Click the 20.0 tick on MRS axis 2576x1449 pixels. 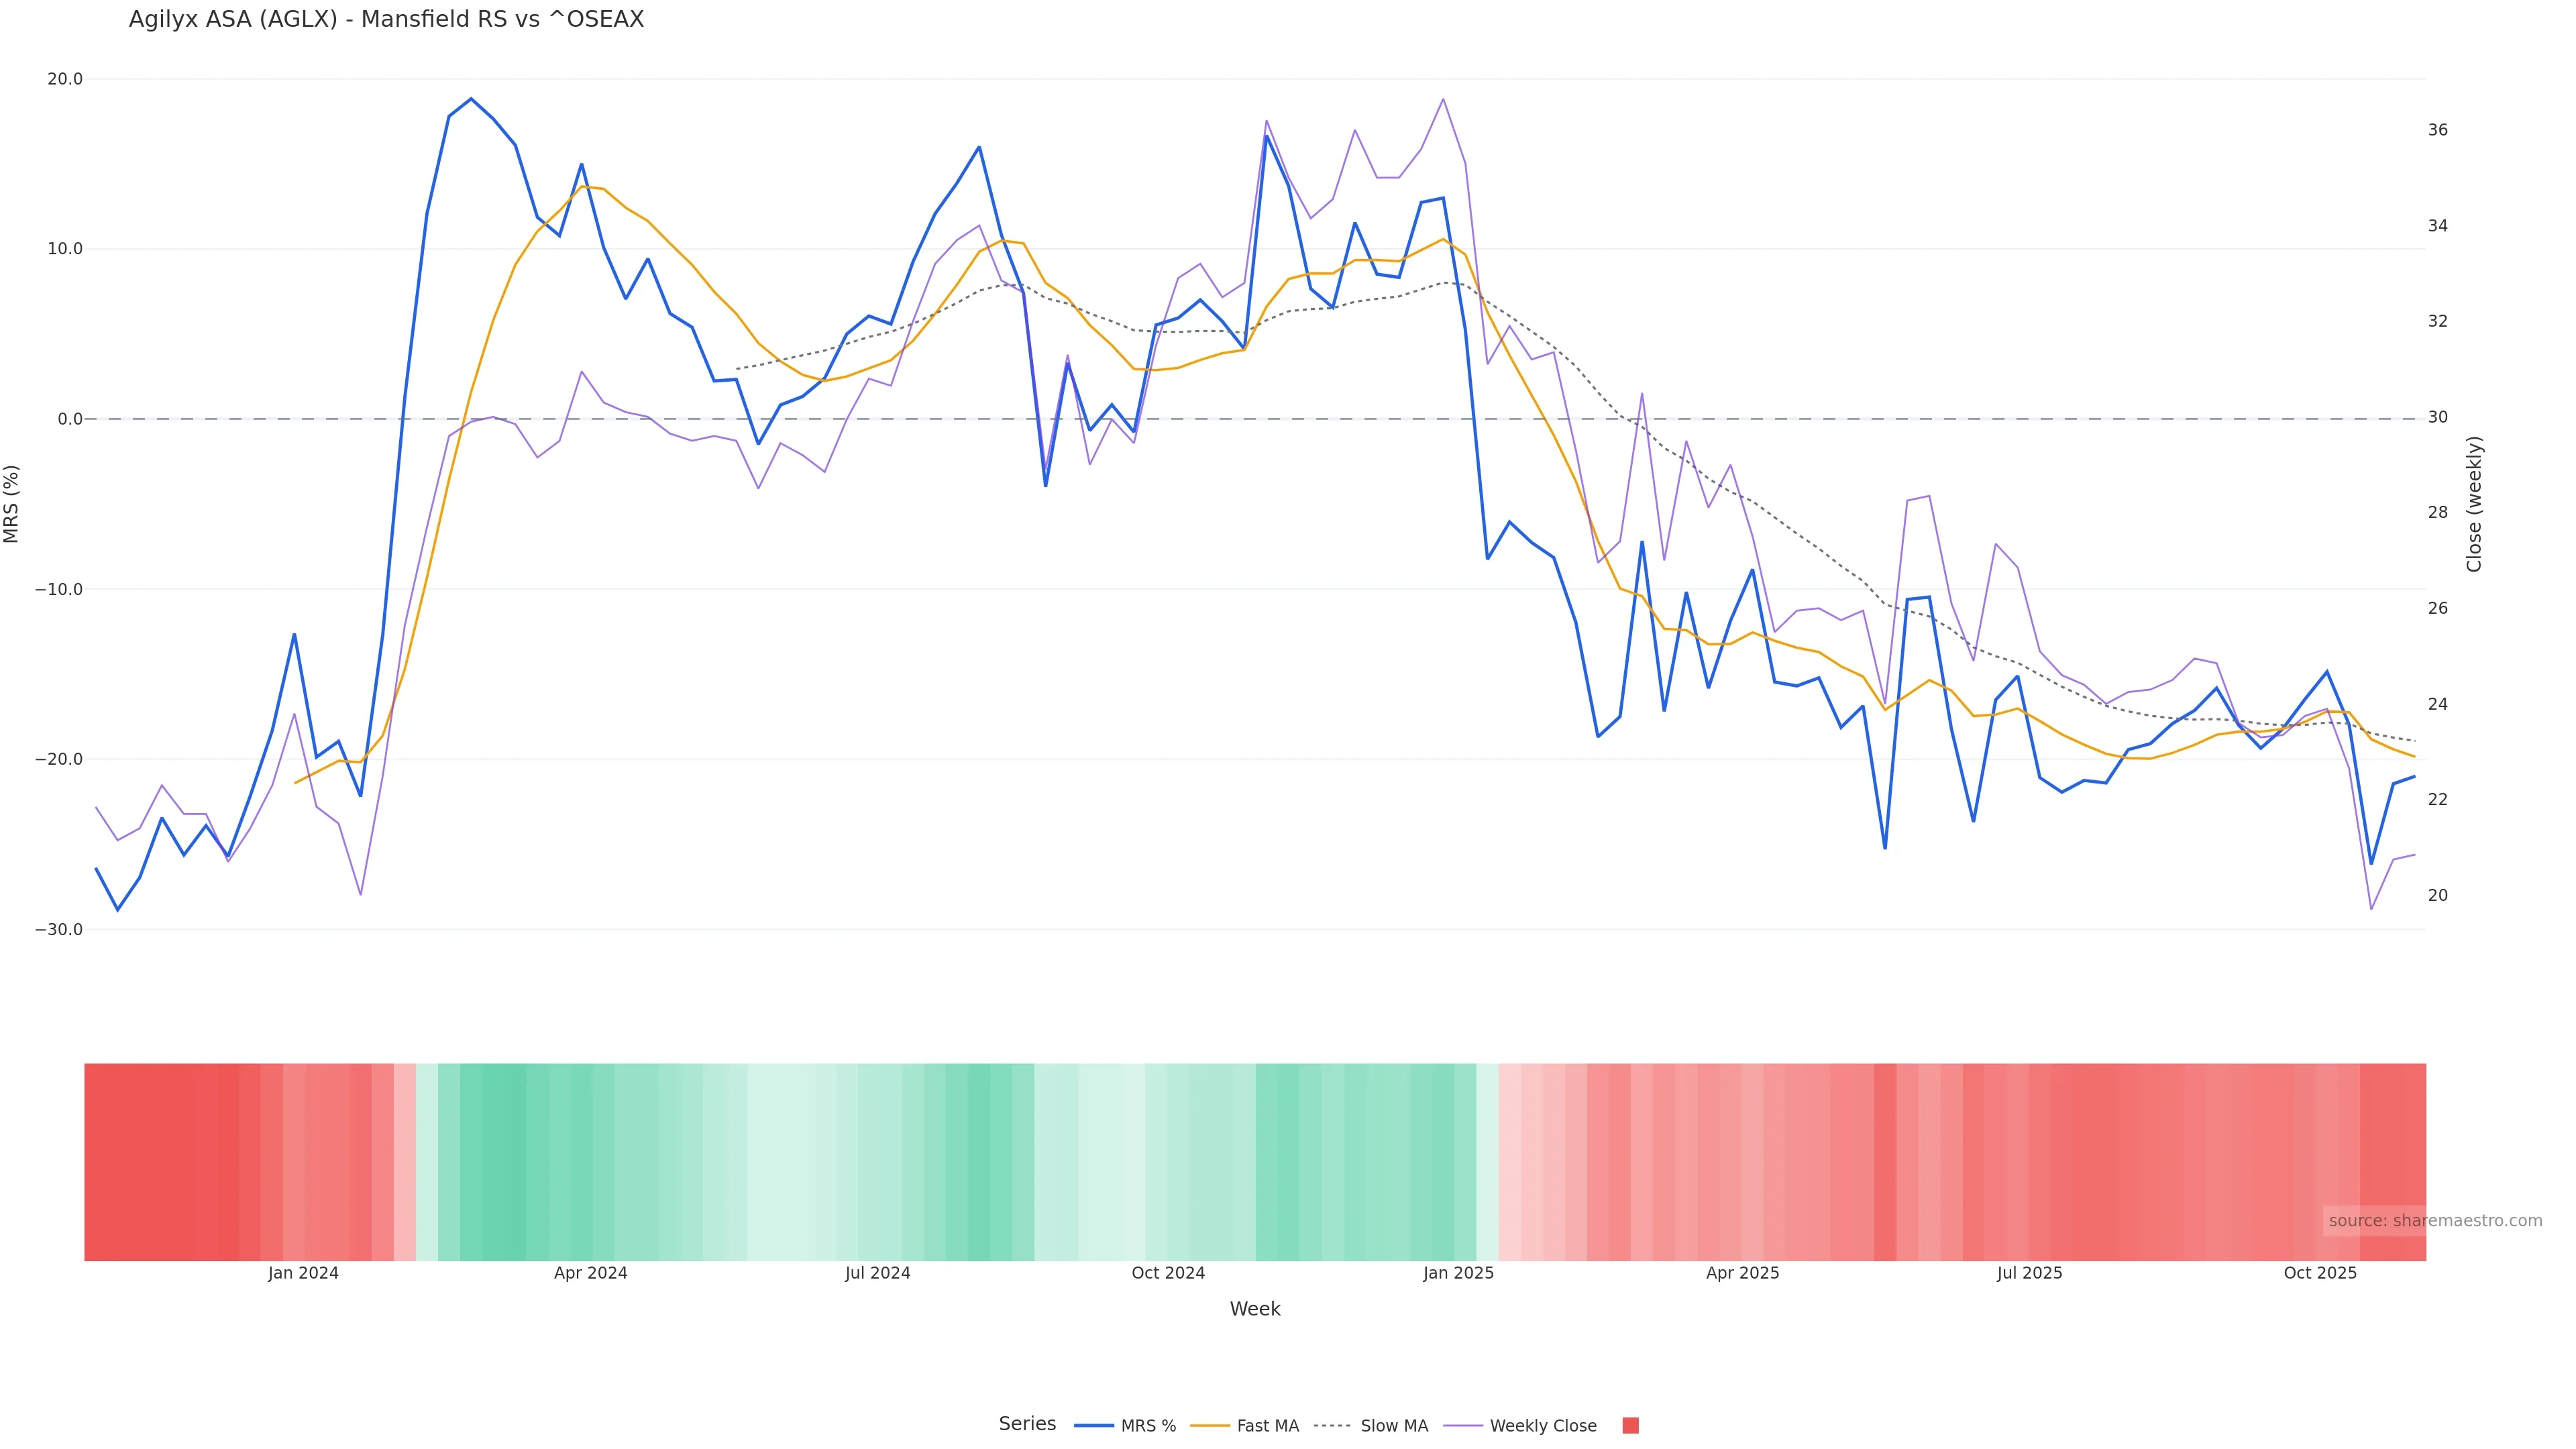65,79
